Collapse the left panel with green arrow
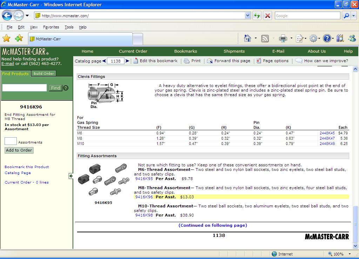 pos(71,176)
